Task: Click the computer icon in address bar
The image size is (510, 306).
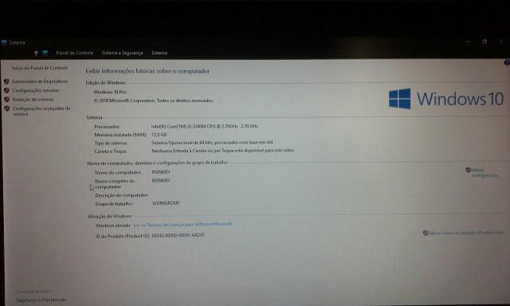Action: pyautogui.click(x=45, y=53)
